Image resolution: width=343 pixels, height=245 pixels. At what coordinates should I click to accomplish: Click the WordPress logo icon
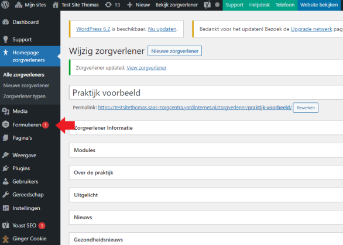pos(5,5)
